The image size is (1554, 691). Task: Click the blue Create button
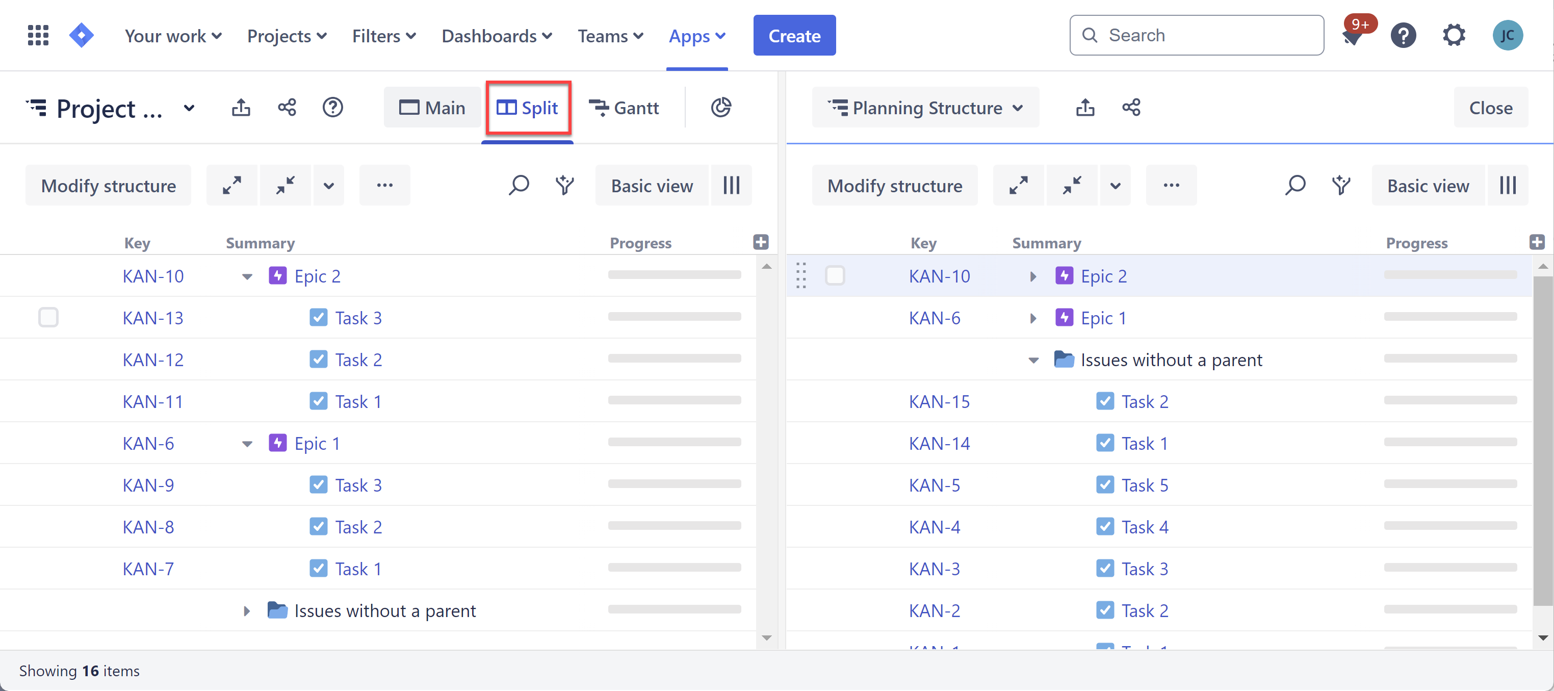[794, 36]
